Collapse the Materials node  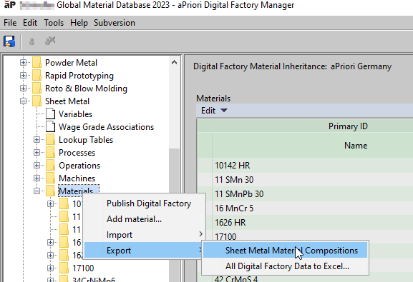click(37, 191)
